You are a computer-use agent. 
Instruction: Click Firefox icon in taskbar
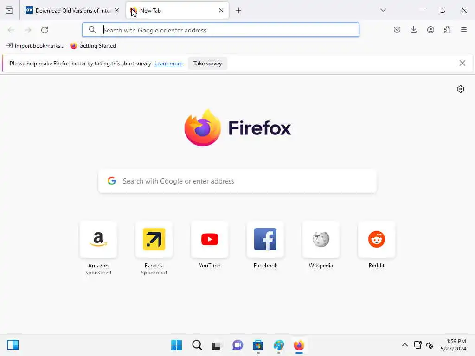[x=299, y=345]
